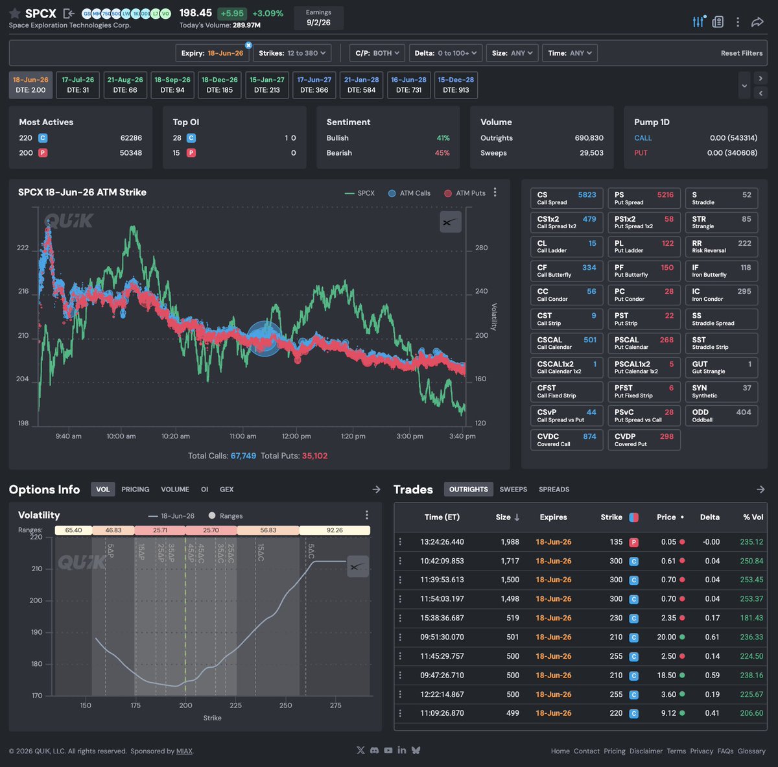The width and height of the screenshot is (778, 767).
Task: Open the Size ANY dropdown
Action: coord(512,53)
